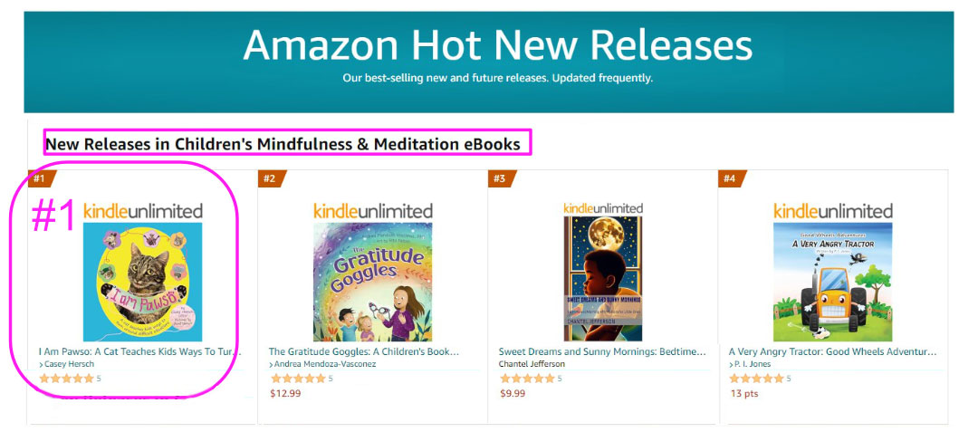978x432 pixels.
Task: Click the #3 rank badge
Action: [501, 178]
